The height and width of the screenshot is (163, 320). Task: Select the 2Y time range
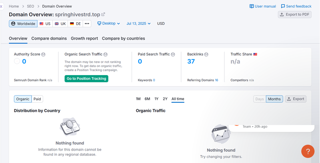(x=165, y=99)
